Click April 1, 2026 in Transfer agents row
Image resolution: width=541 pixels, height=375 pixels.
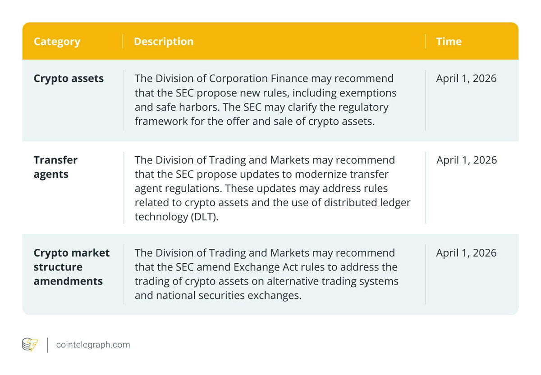pyautogui.click(x=466, y=160)
